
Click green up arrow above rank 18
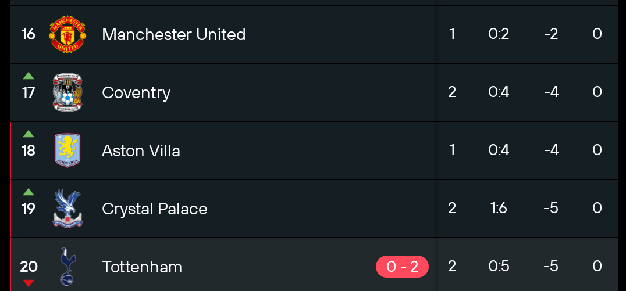coord(29,134)
